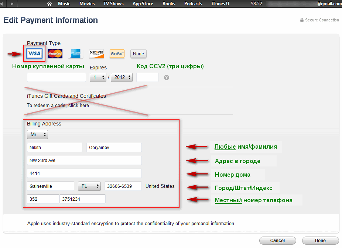The width and height of the screenshot is (342, 248).
Task: Open the App Store tab
Action: 143,4
